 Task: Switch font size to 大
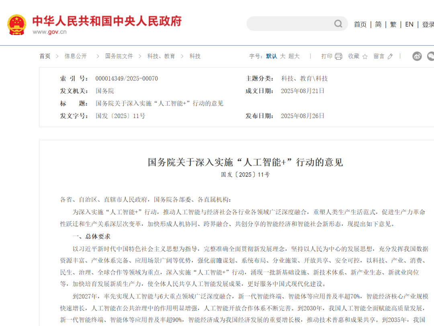tap(283, 56)
